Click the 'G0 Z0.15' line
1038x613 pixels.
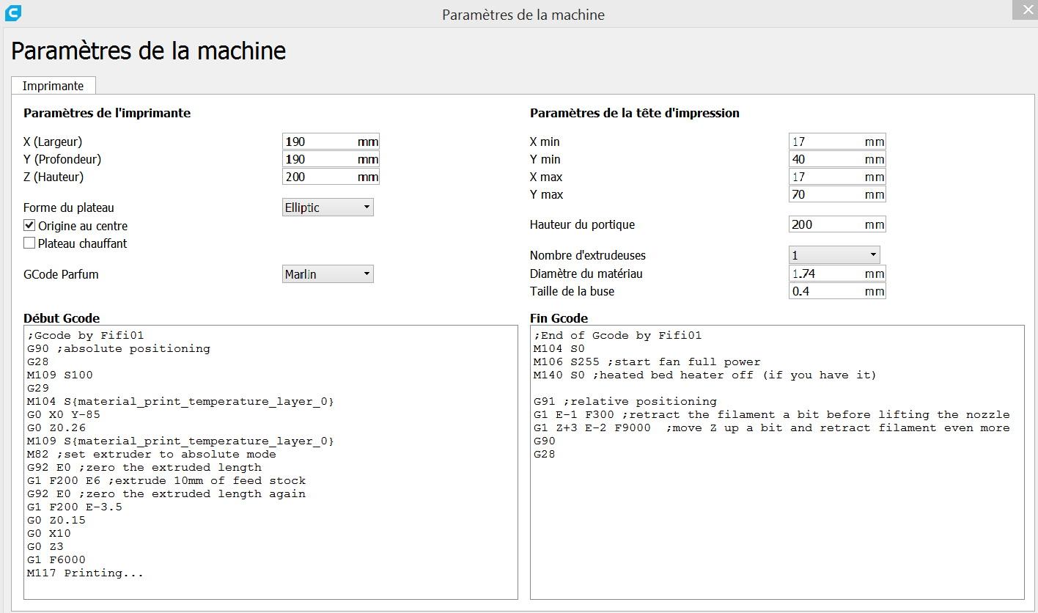[56, 521]
